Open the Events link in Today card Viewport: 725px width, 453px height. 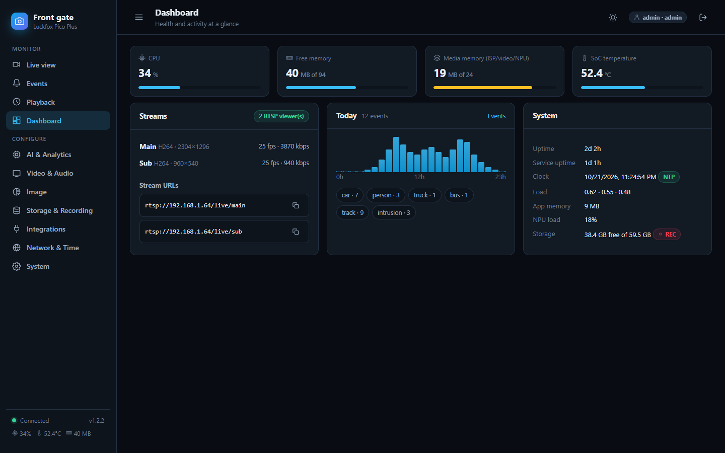pos(496,116)
